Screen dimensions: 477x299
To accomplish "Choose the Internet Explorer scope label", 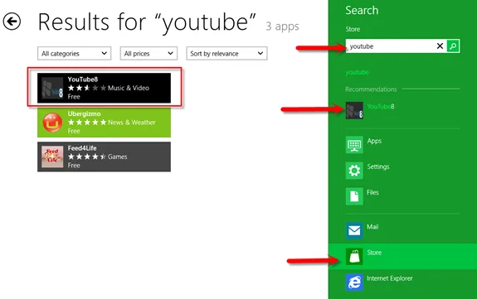I will [390, 278].
